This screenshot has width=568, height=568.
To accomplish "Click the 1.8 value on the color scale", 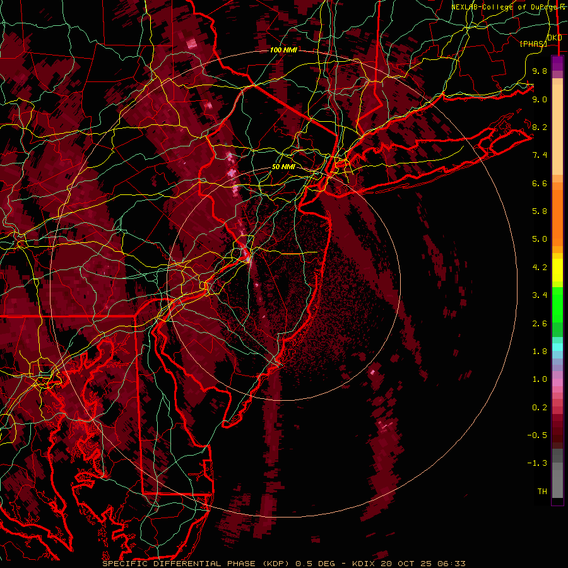I will tap(540, 352).
